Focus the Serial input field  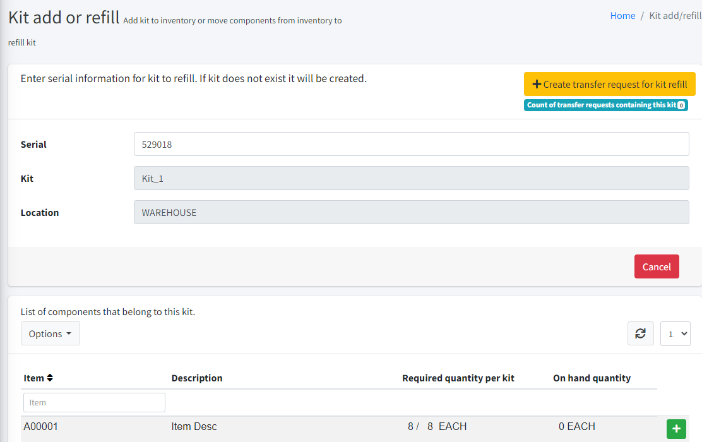(x=411, y=144)
